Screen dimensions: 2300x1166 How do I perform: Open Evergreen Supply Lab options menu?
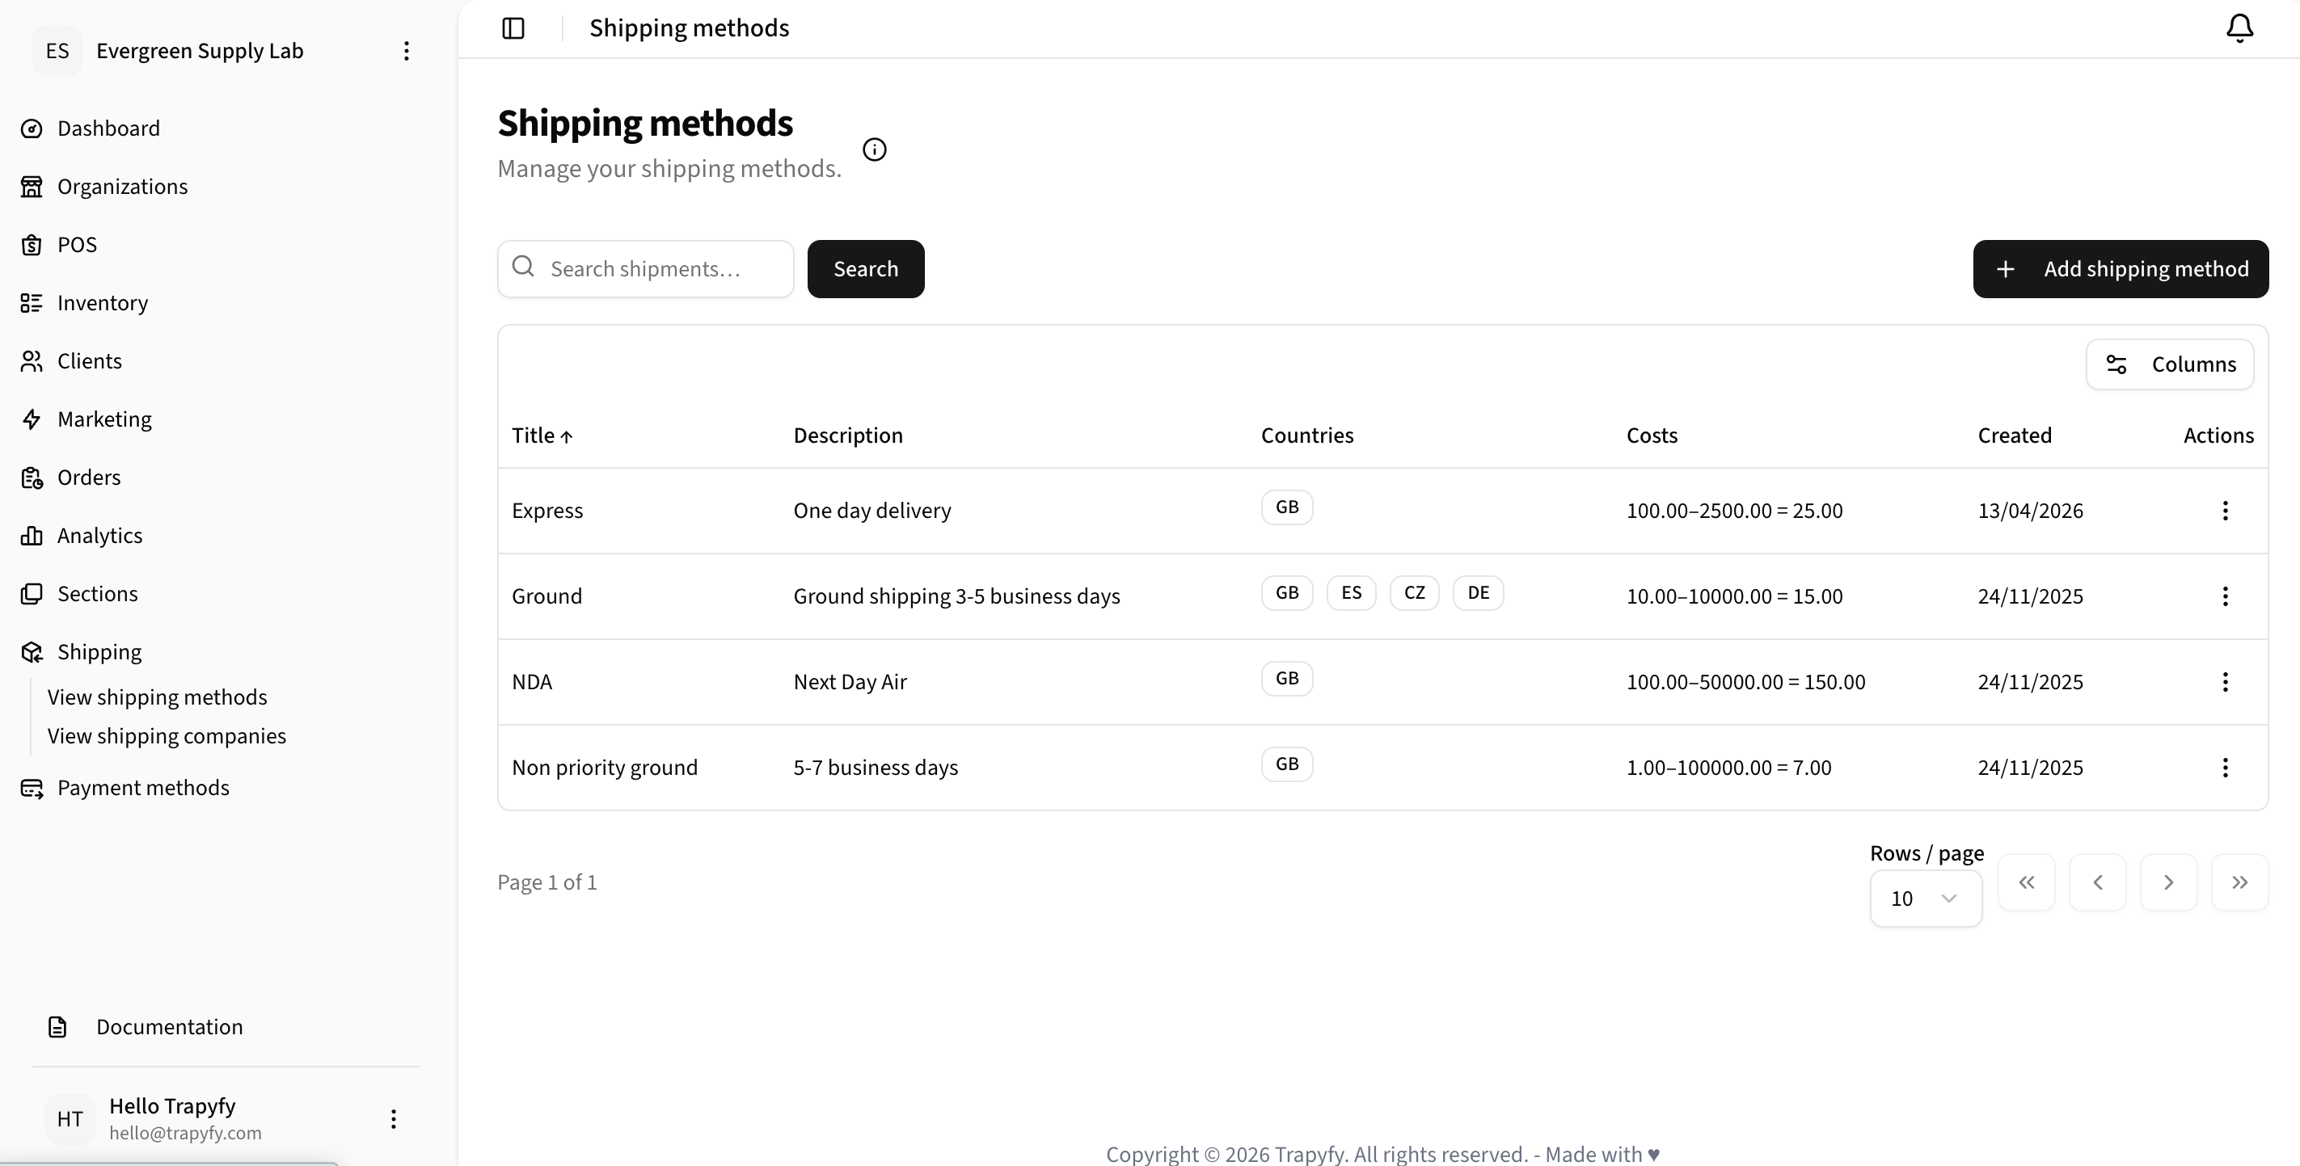click(407, 51)
